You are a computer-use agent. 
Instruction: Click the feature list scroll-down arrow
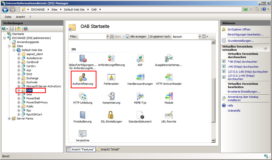pyautogui.click(x=213, y=141)
